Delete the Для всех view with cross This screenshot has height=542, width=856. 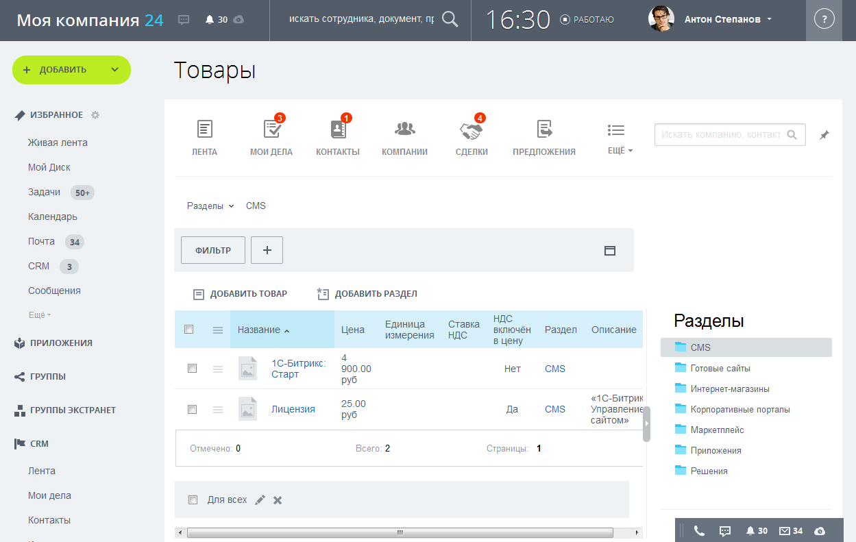point(278,500)
